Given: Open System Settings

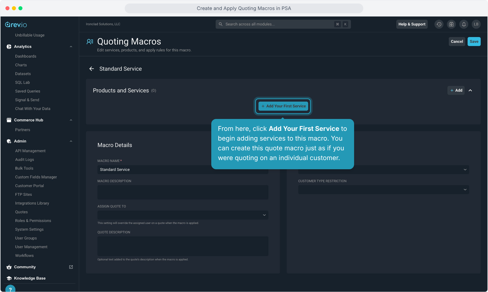Looking at the screenshot, I should (x=29, y=229).
